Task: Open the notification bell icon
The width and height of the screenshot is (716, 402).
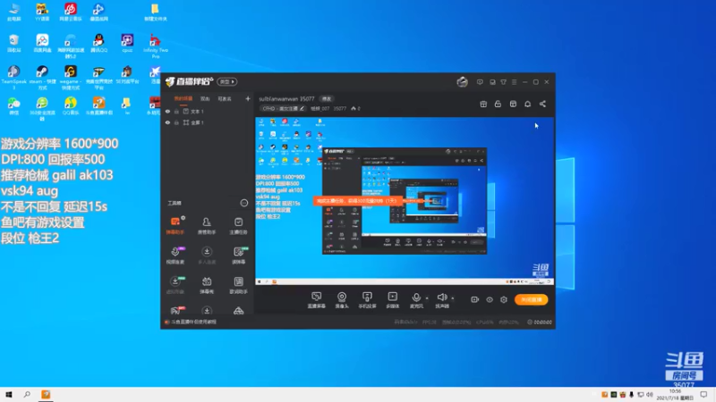Action: [x=527, y=104]
